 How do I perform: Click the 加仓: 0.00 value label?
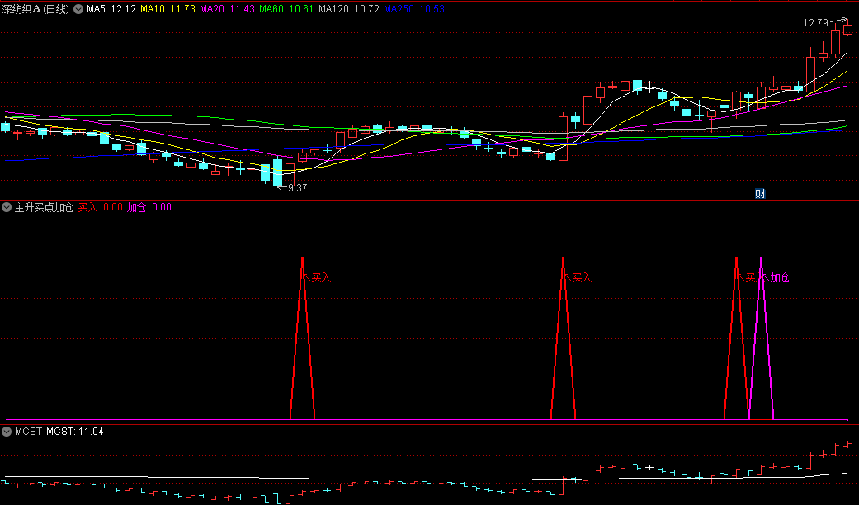click(x=149, y=207)
